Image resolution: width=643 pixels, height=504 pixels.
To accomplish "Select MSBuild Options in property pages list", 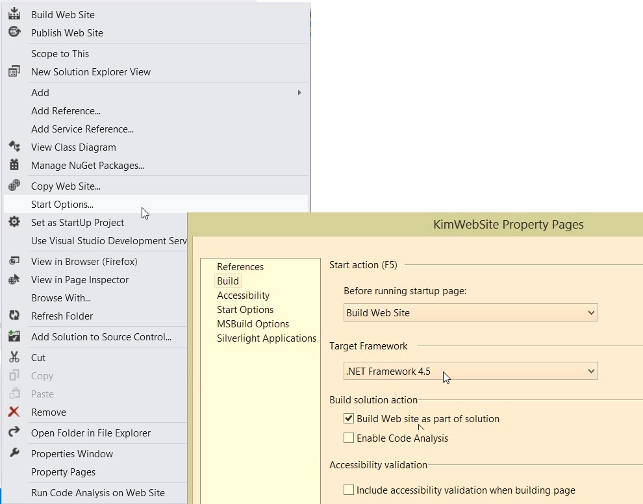I will coord(253,324).
